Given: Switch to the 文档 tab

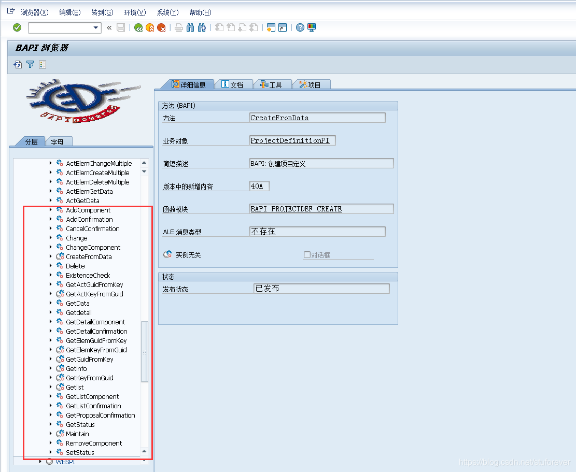Looking at the screenshot, I should pos(233,84).
